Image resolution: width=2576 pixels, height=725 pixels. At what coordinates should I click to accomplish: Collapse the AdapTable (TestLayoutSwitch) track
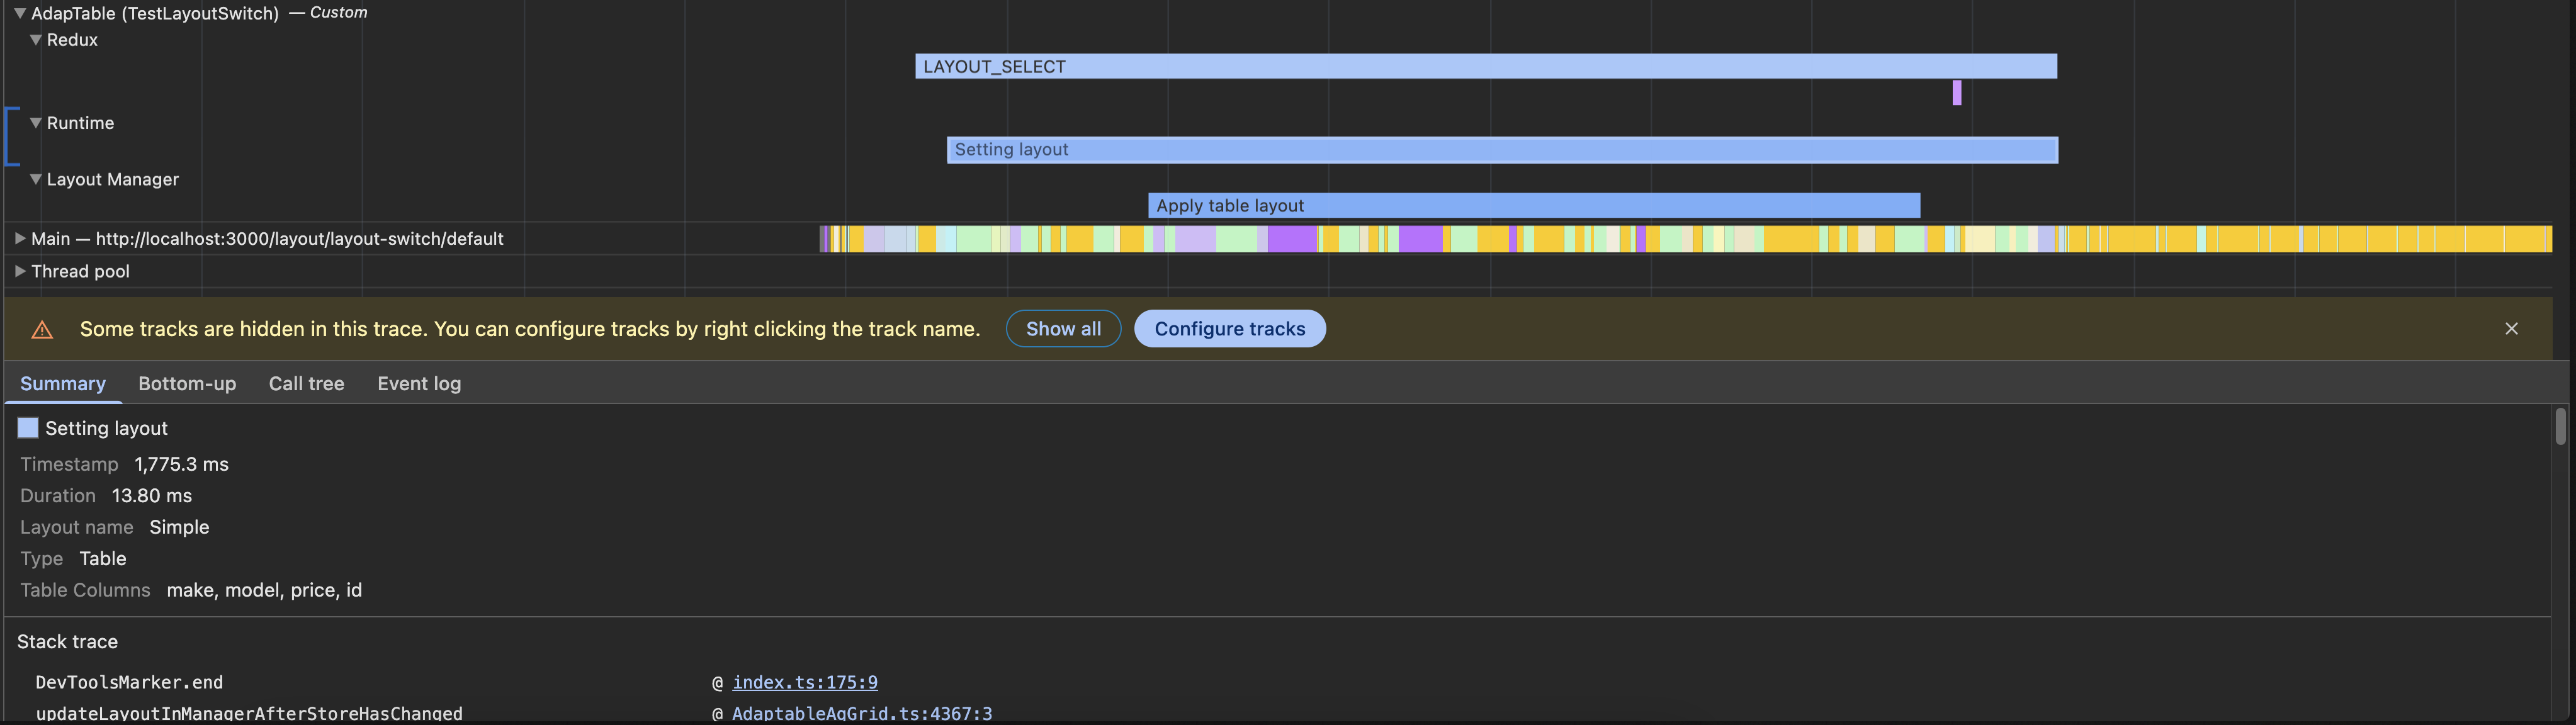(x=19, y=13)
